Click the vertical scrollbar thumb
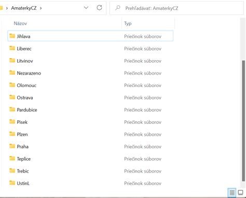 click(x=243, y=121)
